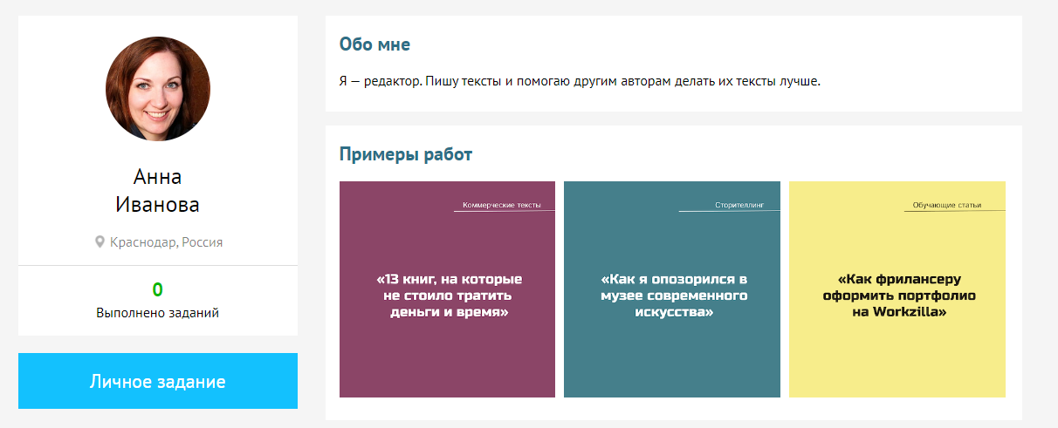Image resolution: width=1058 pixels, height=428 pixels.
Task: Click the Я — редактор description text
Action: click(580, 82)
